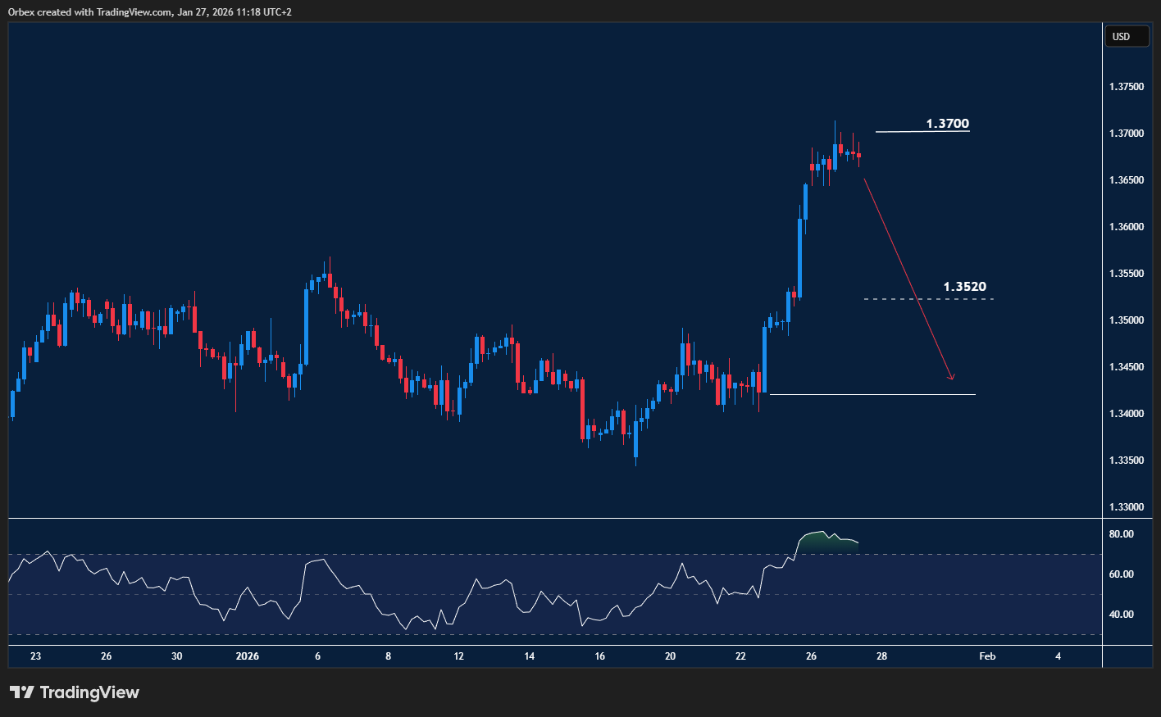Select the 1.3520 level annotation label

[x=965, y=287]
